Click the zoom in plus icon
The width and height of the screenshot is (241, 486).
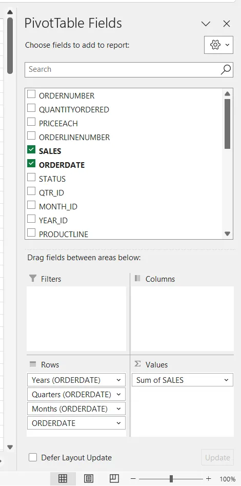[x=209, y=479]
